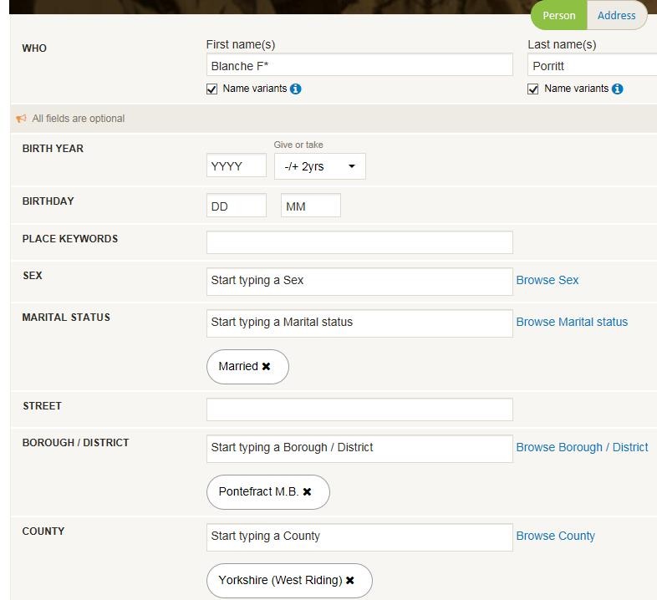657x600 pixels.
Task: Uncheck first name variants checkbox
Action: (212, 89)
